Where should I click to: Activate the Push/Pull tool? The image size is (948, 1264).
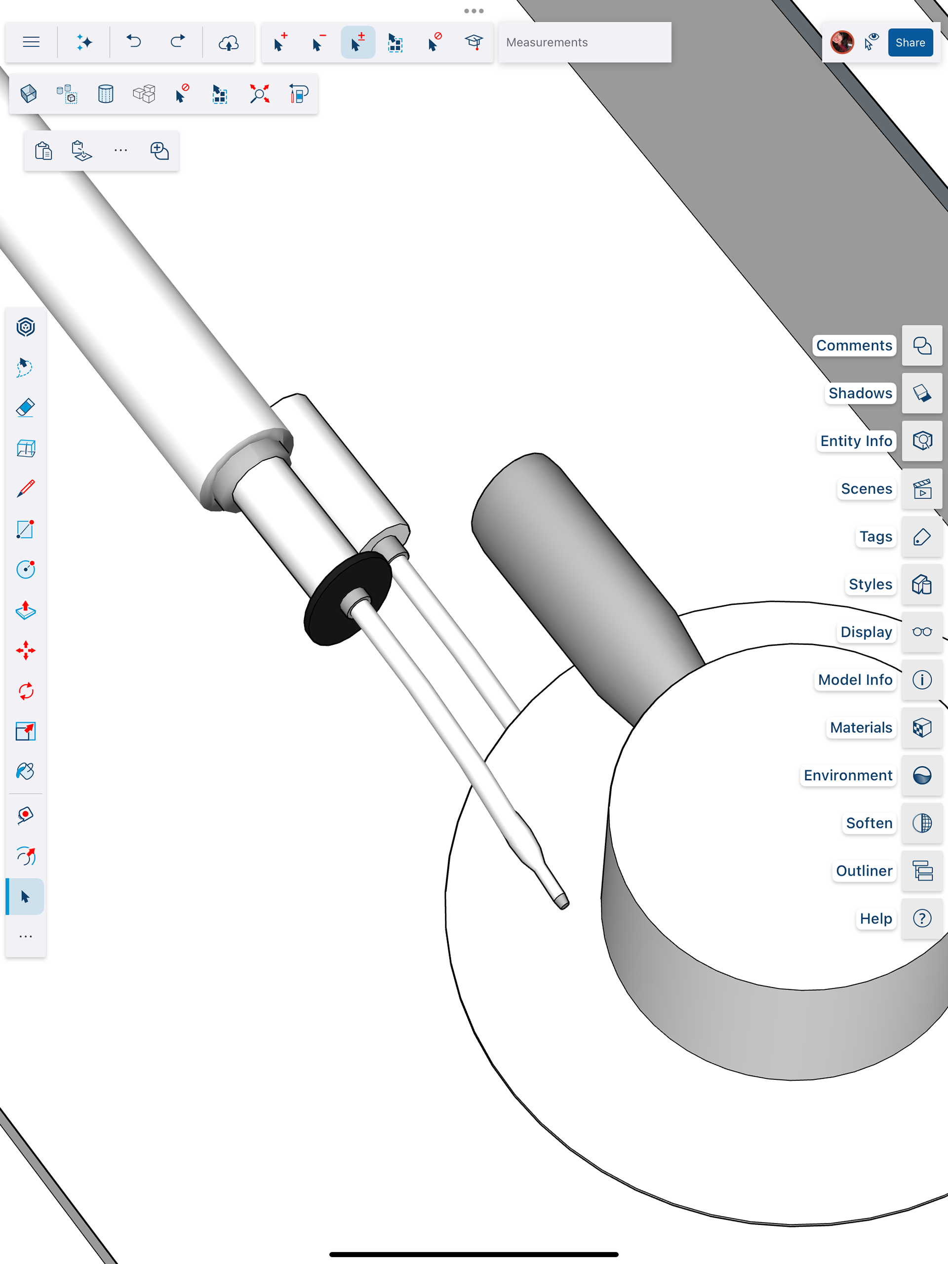point(26,610)
